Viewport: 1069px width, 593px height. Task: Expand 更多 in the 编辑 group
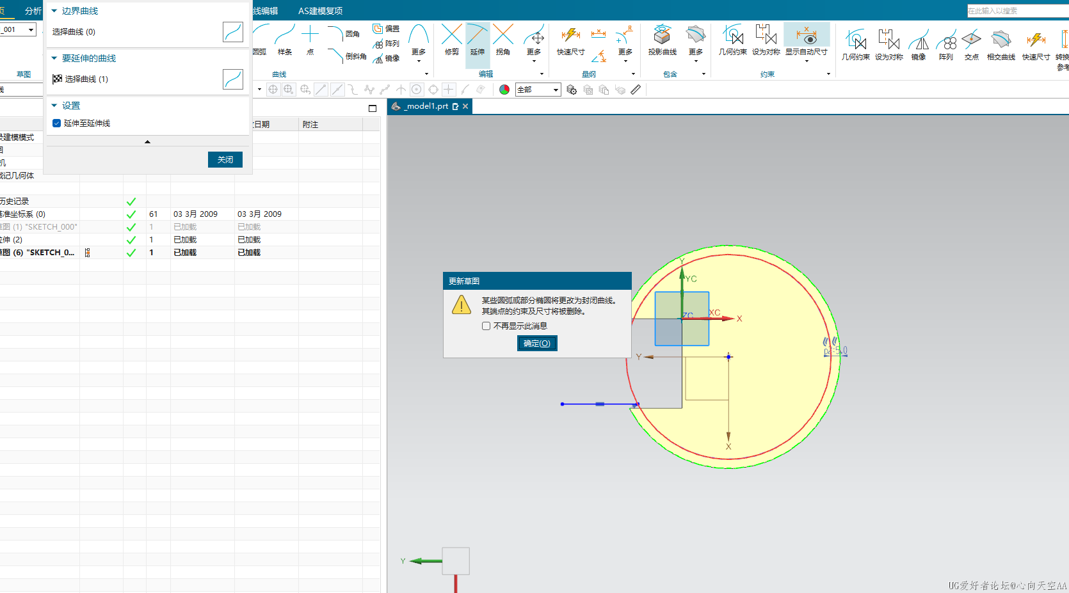tap(534, 43)
